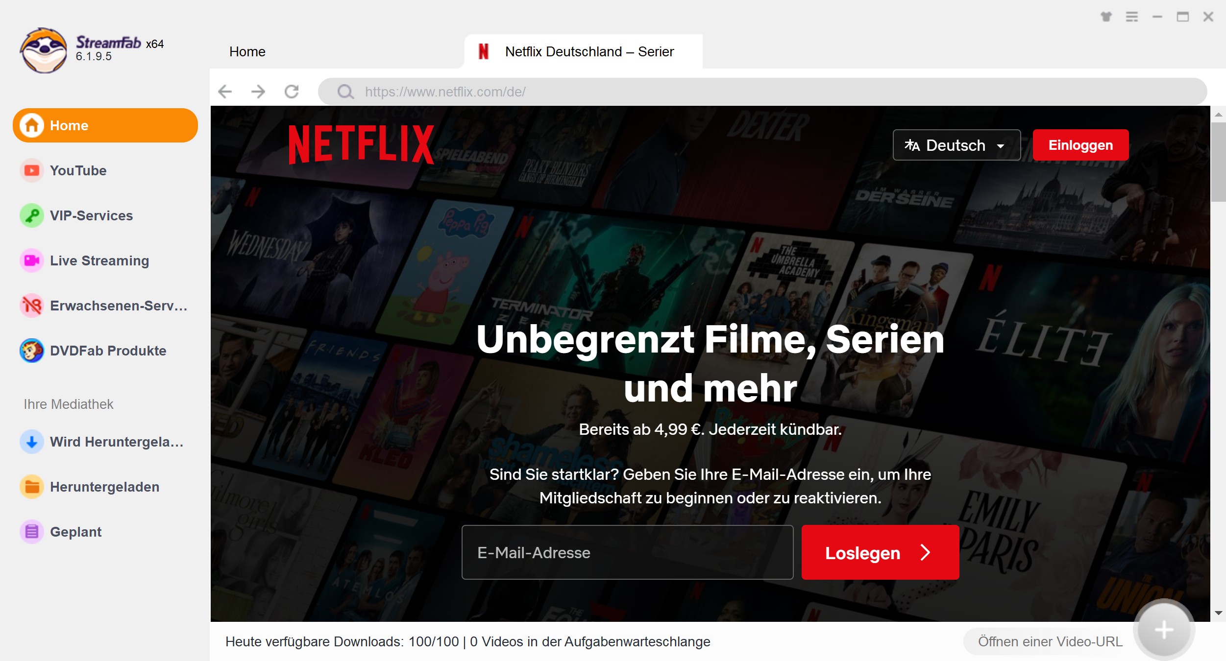1226x661 pixels.
Task: Click the Einloggen login button
Action: [1080, 145]
